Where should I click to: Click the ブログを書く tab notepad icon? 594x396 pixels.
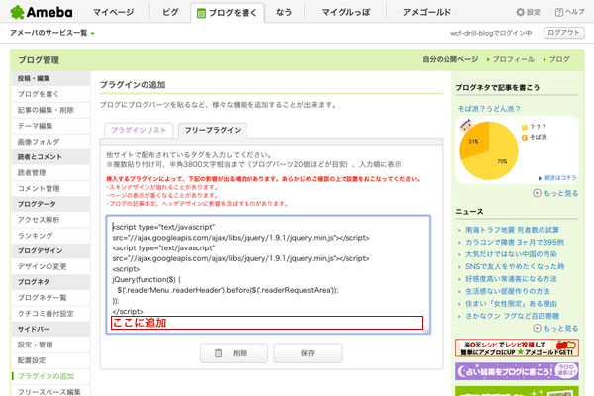(201, 13)
